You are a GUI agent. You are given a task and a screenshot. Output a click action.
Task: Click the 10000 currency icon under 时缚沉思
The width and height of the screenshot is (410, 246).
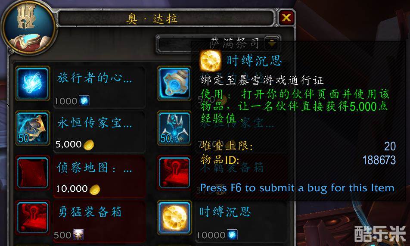[x=232, y=234]
